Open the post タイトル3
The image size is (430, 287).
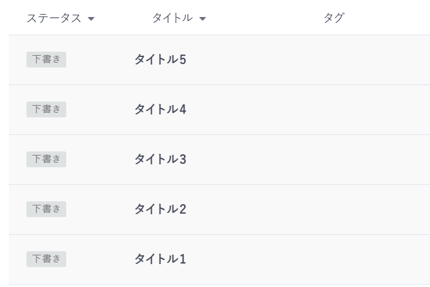click(x=160, y=160)
